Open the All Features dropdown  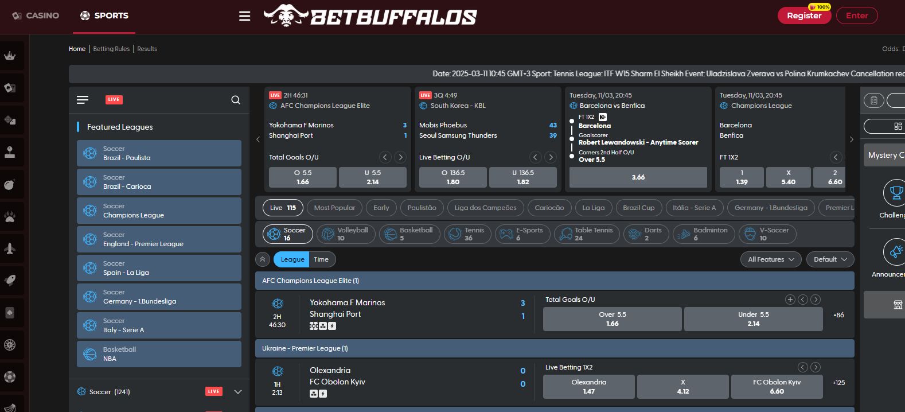click(x=771, y=259)
